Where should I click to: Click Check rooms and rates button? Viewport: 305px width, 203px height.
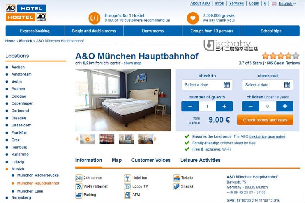tap(265, 120)
